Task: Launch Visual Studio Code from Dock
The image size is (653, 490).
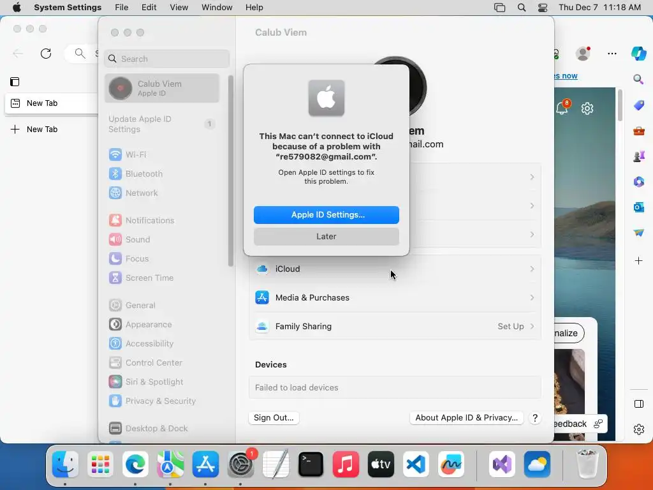Action: (x=416, y=464)
